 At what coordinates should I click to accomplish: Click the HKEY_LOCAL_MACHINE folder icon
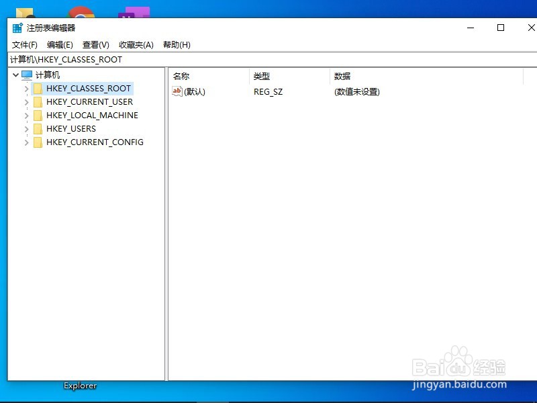[38, 115]
